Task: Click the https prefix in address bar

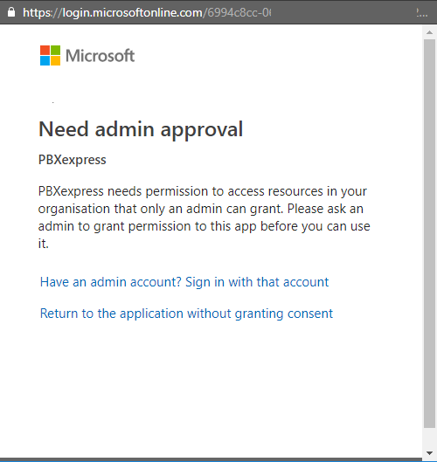Action: click(38, 13)
